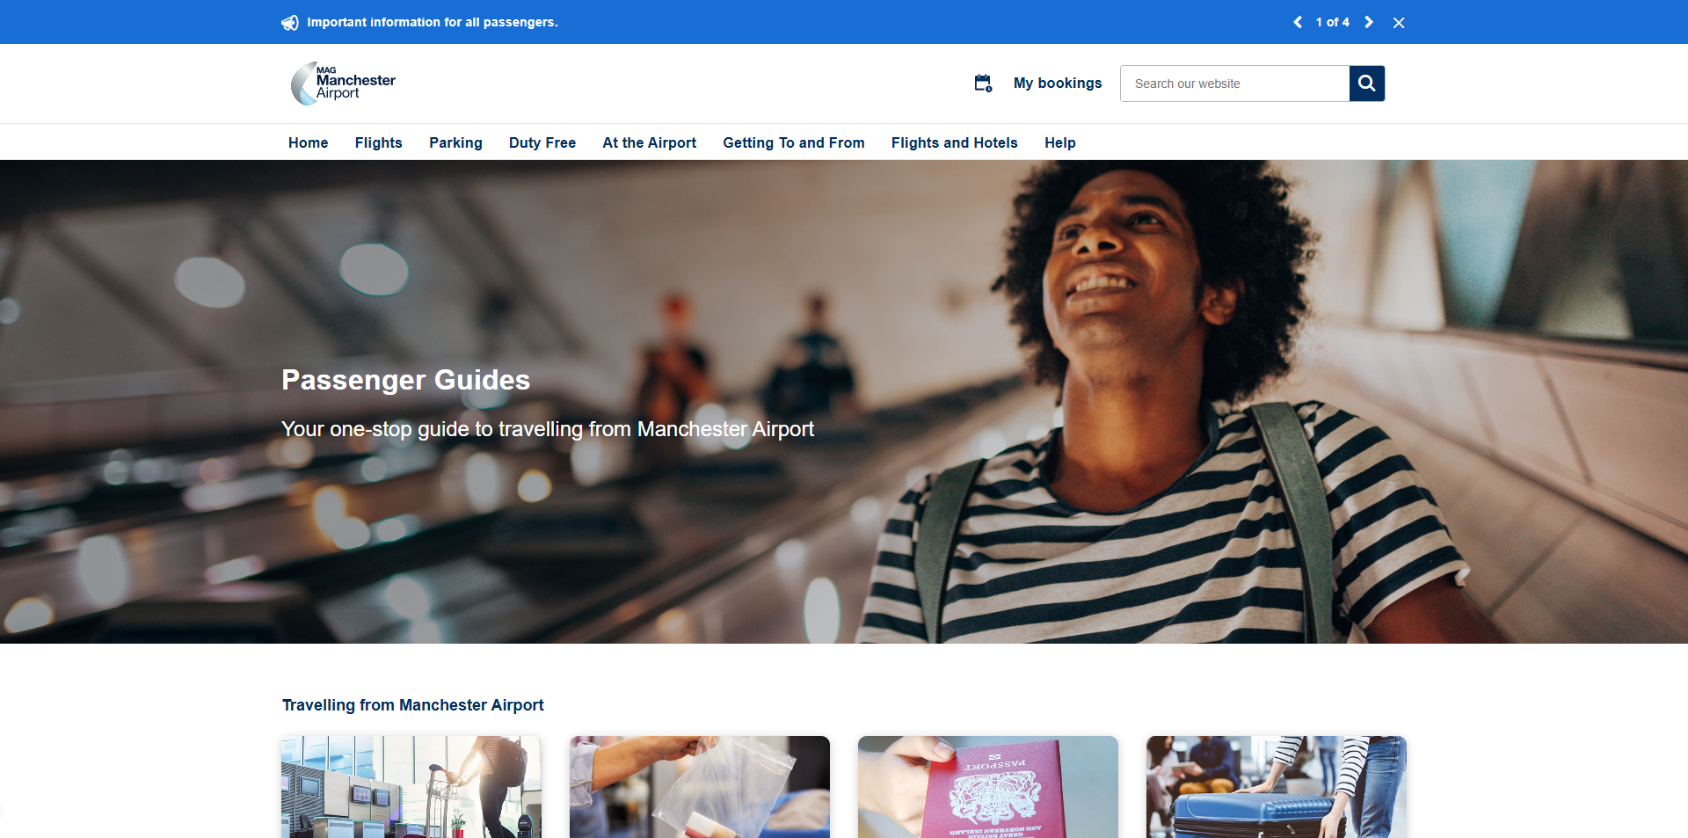Advance to the next passenger notice

tap(1369, 22)
